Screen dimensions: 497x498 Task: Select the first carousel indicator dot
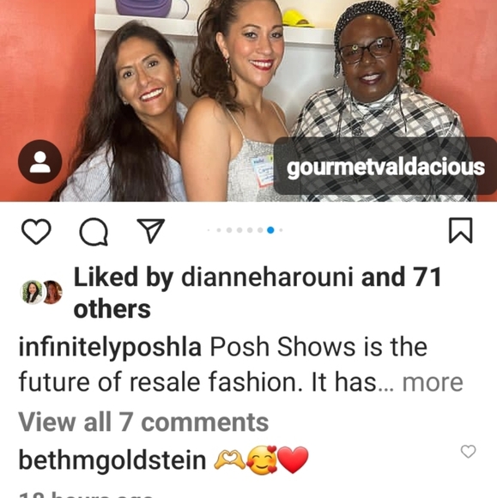209,230
